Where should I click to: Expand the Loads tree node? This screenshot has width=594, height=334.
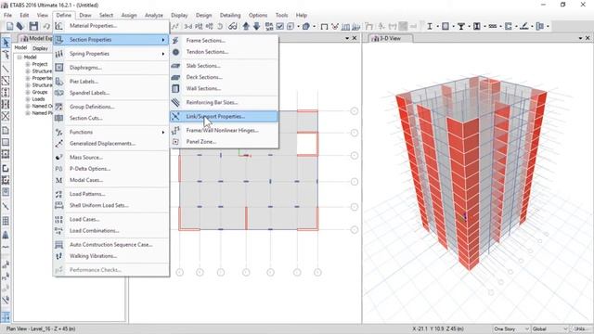click(x=28, y=99)
